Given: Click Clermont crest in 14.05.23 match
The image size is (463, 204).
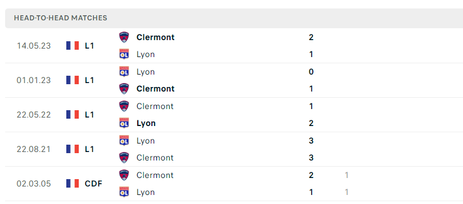Looking at the screenshot, I should tap(124, 37).
